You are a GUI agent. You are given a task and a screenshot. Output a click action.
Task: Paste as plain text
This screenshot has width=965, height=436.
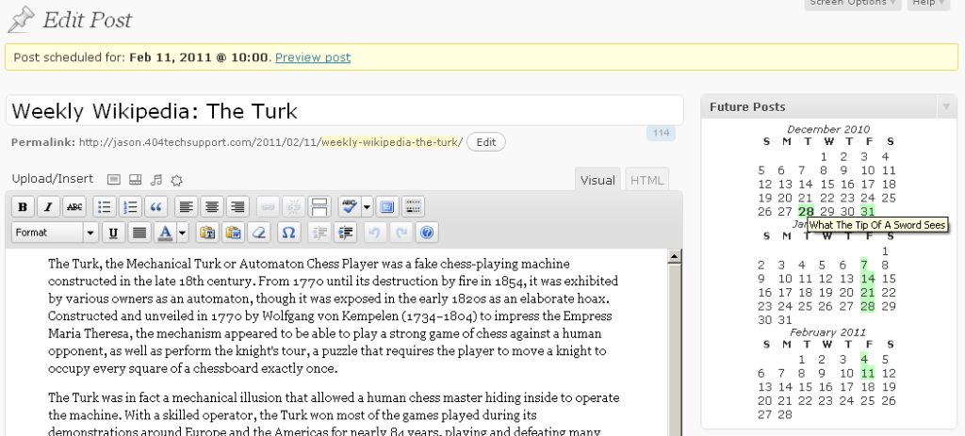point(208,233)
